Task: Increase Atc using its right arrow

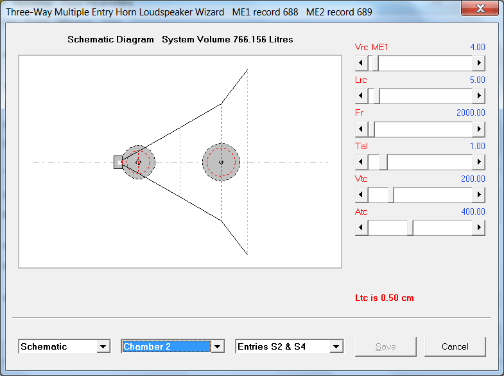Action: coord(478,228)
